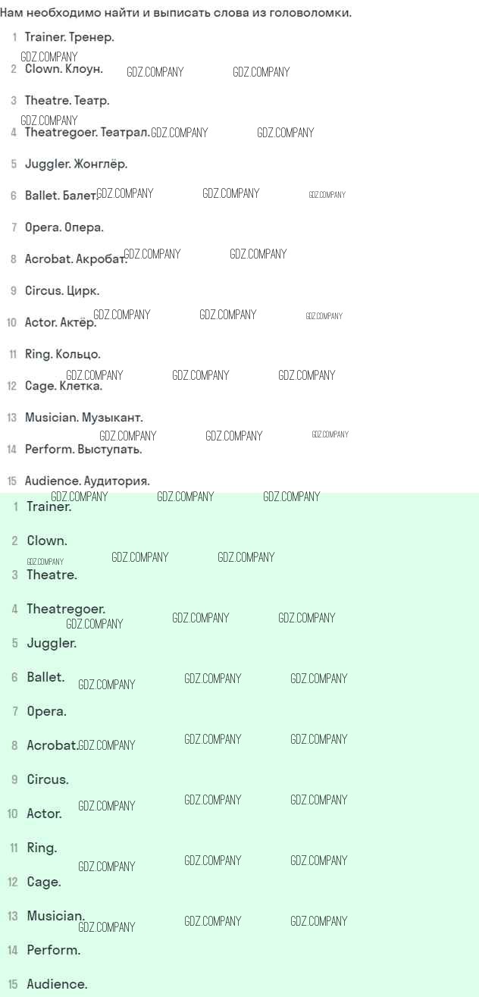Select the text "Theatregoer. Театрал."
The height and width of the screenshot is (997, 479).
click(87, 133)
